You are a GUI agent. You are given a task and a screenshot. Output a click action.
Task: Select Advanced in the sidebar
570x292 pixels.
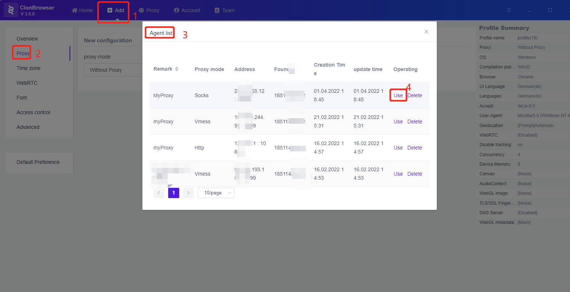(28, 127)
